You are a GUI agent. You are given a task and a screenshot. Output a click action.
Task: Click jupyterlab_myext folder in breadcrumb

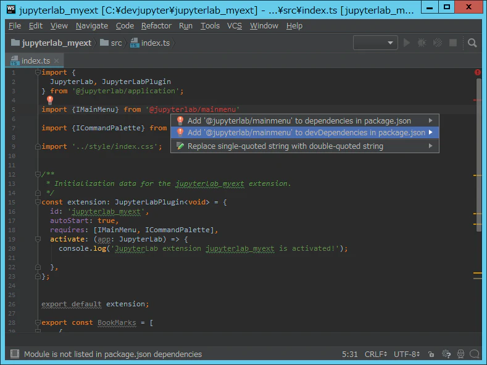pos(51,43)
